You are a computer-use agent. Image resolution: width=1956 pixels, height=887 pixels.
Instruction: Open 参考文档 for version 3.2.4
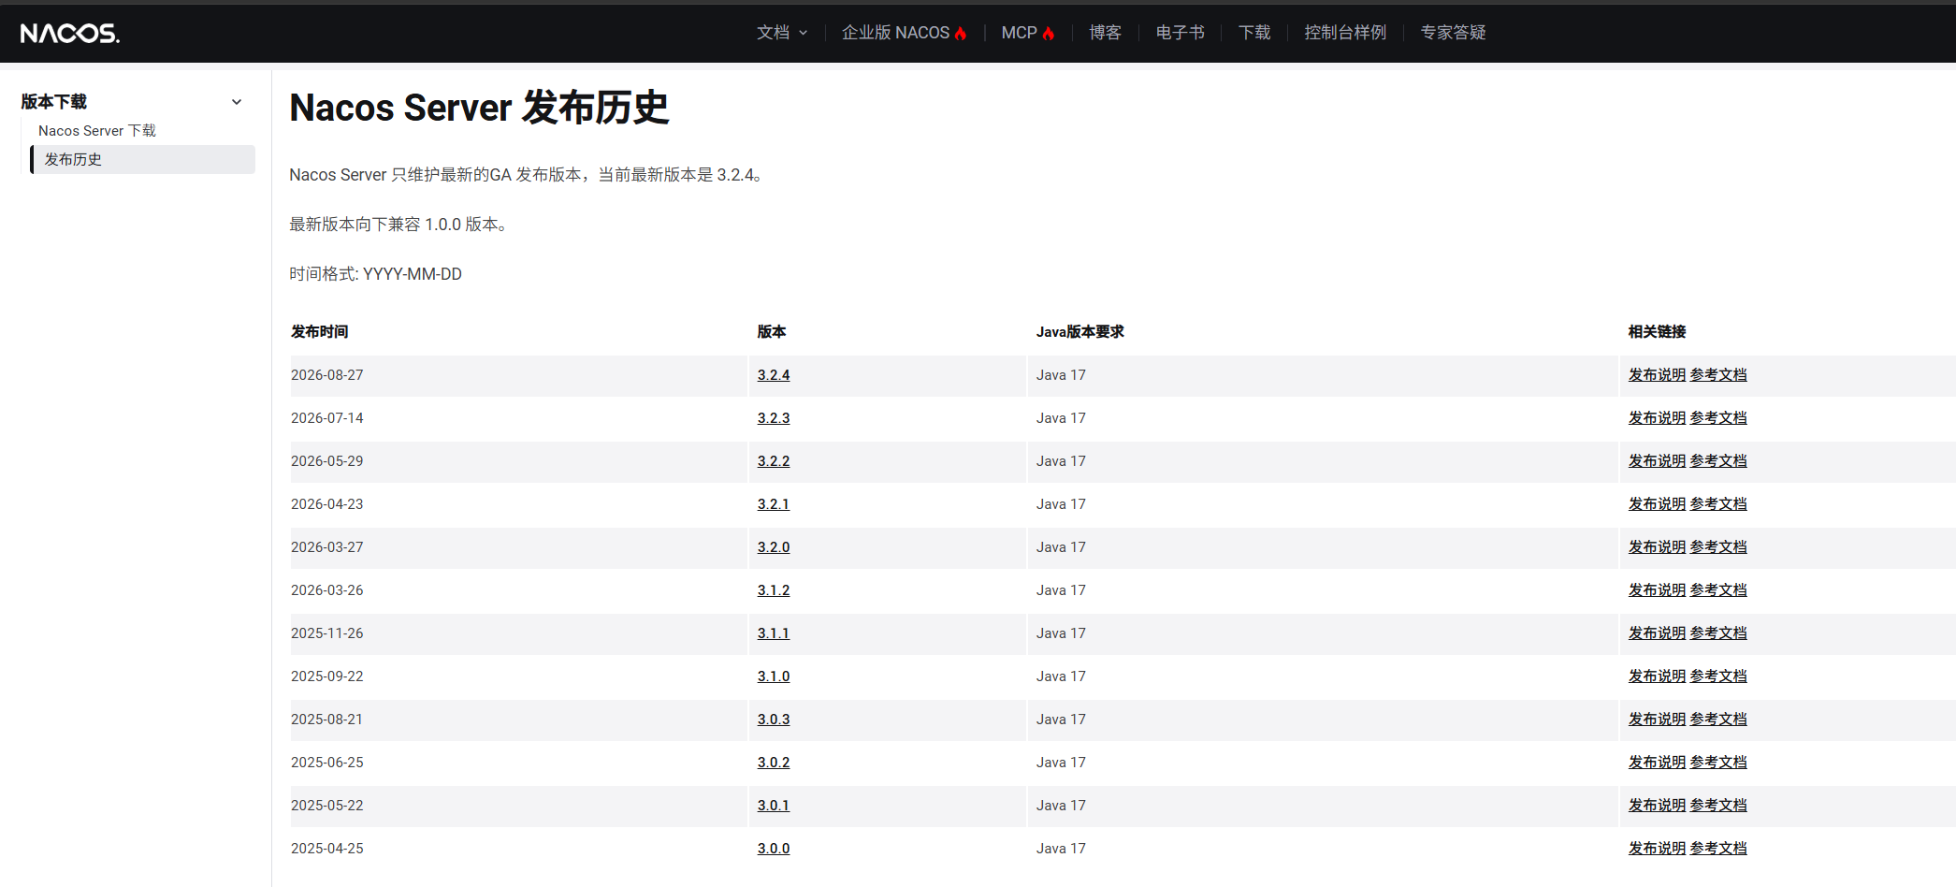click(1718, 375)
